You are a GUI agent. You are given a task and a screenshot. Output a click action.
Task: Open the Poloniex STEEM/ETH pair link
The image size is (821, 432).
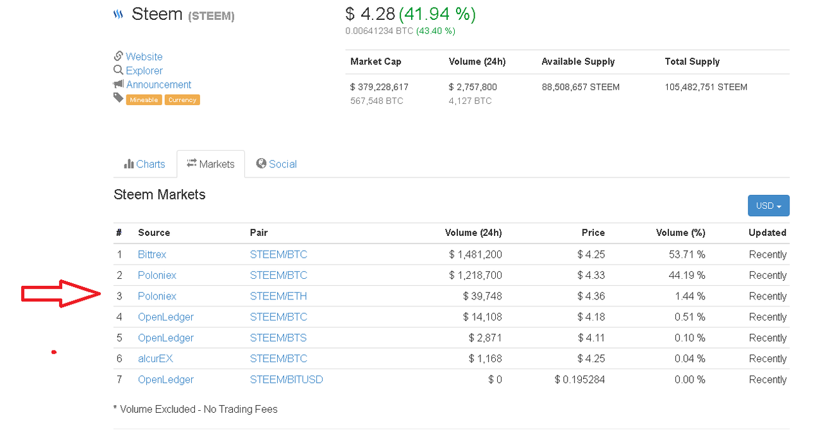click(x=278, y=296)
